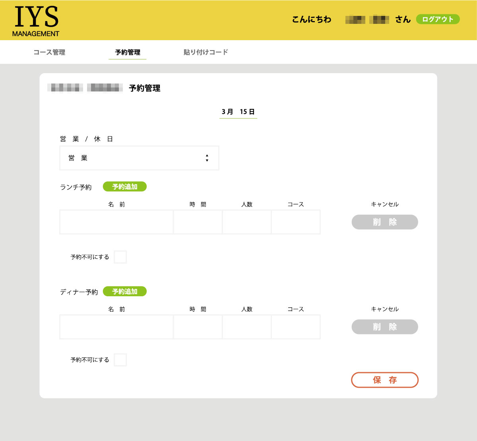The width and height of the screenshot is (477, 441).
Task: Click the dinner reservation コース field
Action: [296, 327]
